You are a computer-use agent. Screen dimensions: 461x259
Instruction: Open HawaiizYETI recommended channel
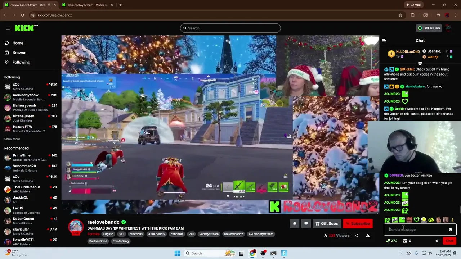tap(31, 242)
